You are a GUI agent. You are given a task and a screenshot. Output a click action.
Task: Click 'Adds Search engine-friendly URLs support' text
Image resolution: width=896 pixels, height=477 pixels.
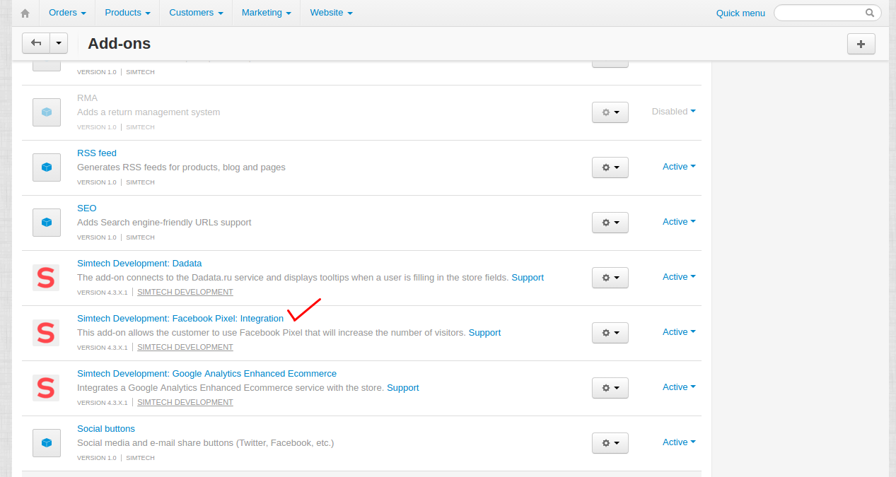point(164,223)
